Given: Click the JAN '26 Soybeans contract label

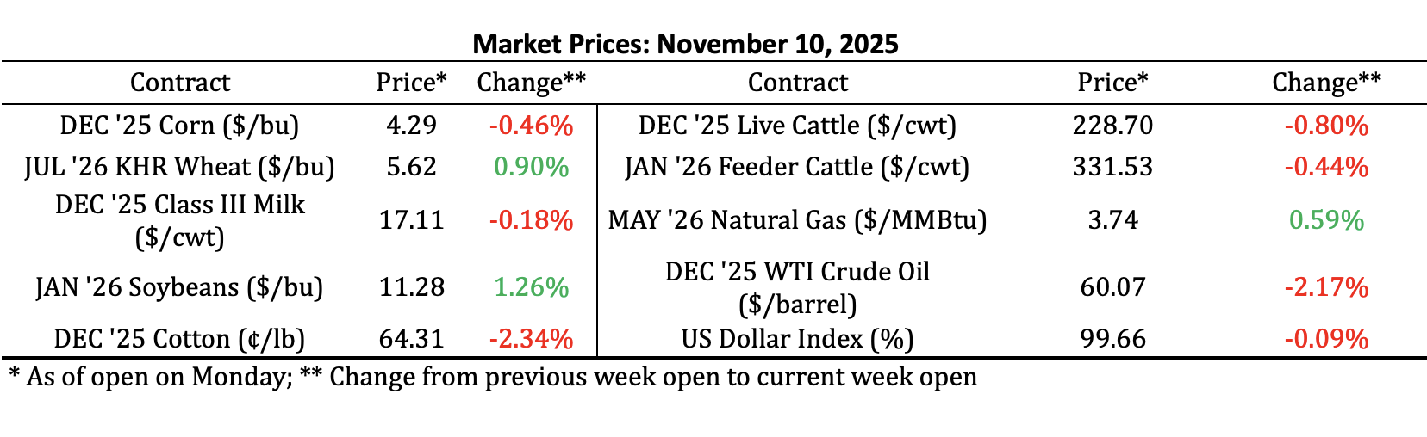Looking at the screenshot, I should [x=179, y=286].
